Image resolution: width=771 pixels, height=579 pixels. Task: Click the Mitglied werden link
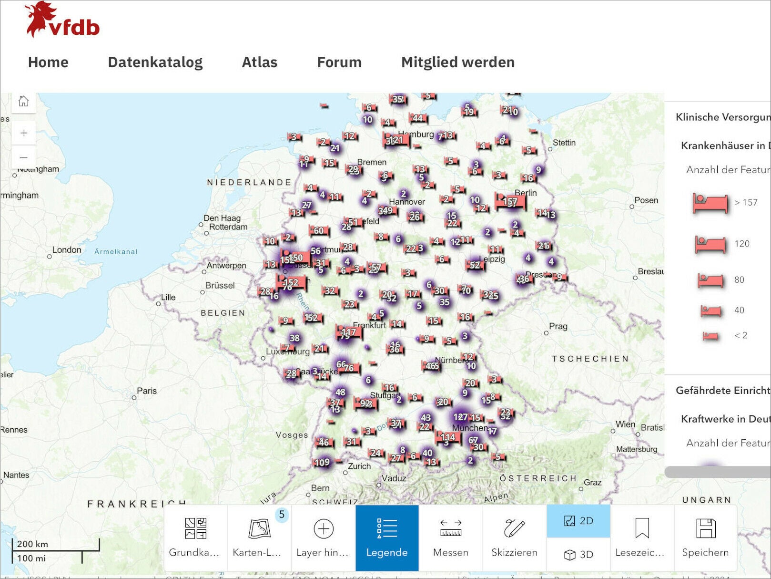click(x=457, y=62)
